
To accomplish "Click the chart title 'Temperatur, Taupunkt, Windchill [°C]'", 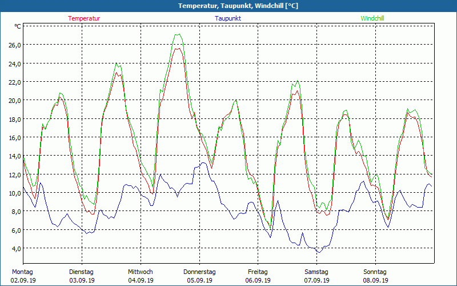I will pyautogui.click(x=238, y=6).
